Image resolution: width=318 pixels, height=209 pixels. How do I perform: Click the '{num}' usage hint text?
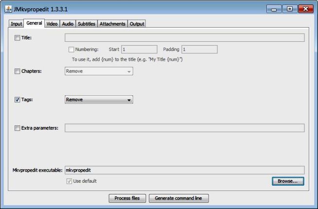(x=127, y=59)
